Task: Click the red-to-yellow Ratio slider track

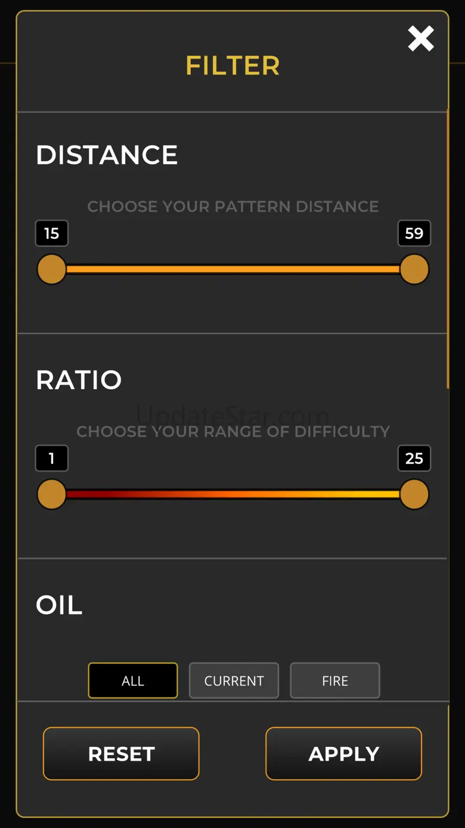Action: pyautogui.click(x=232, y=494)
